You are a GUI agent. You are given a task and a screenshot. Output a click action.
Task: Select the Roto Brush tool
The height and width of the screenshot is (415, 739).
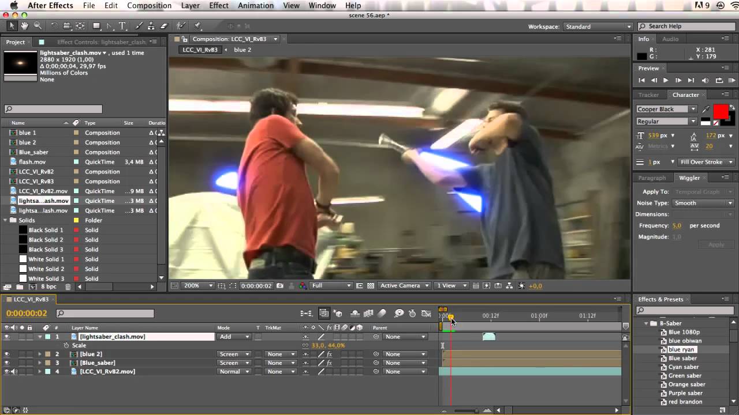pyautogui.click(x=181, y=26)
